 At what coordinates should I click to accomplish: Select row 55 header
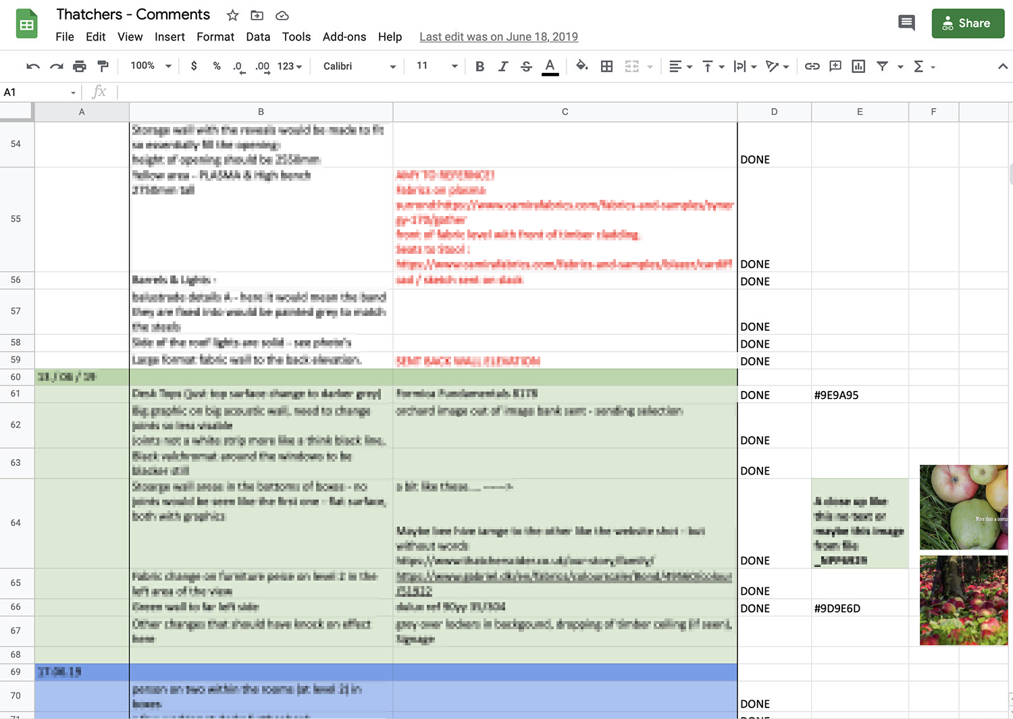16,219
